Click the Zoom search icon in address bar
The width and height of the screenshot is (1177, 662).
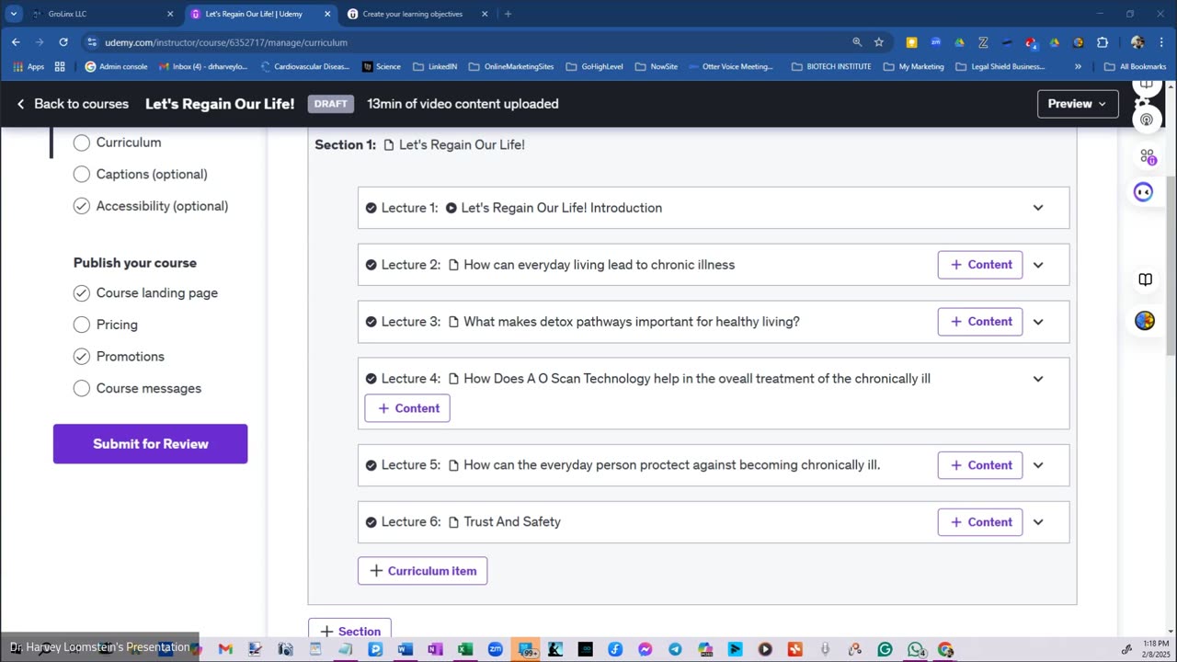pyautogui.click(x=857, y=42)
